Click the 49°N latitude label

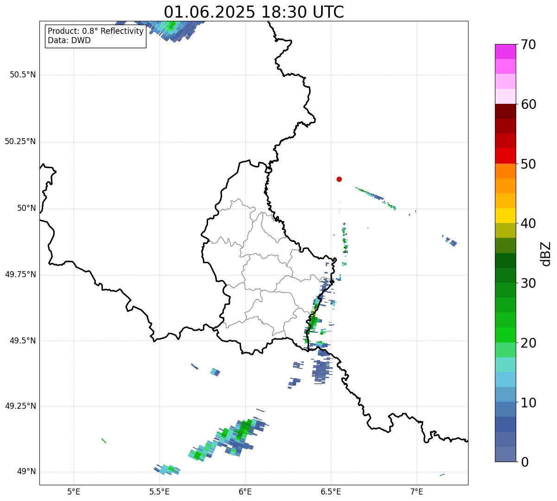[x=26, y=472]
